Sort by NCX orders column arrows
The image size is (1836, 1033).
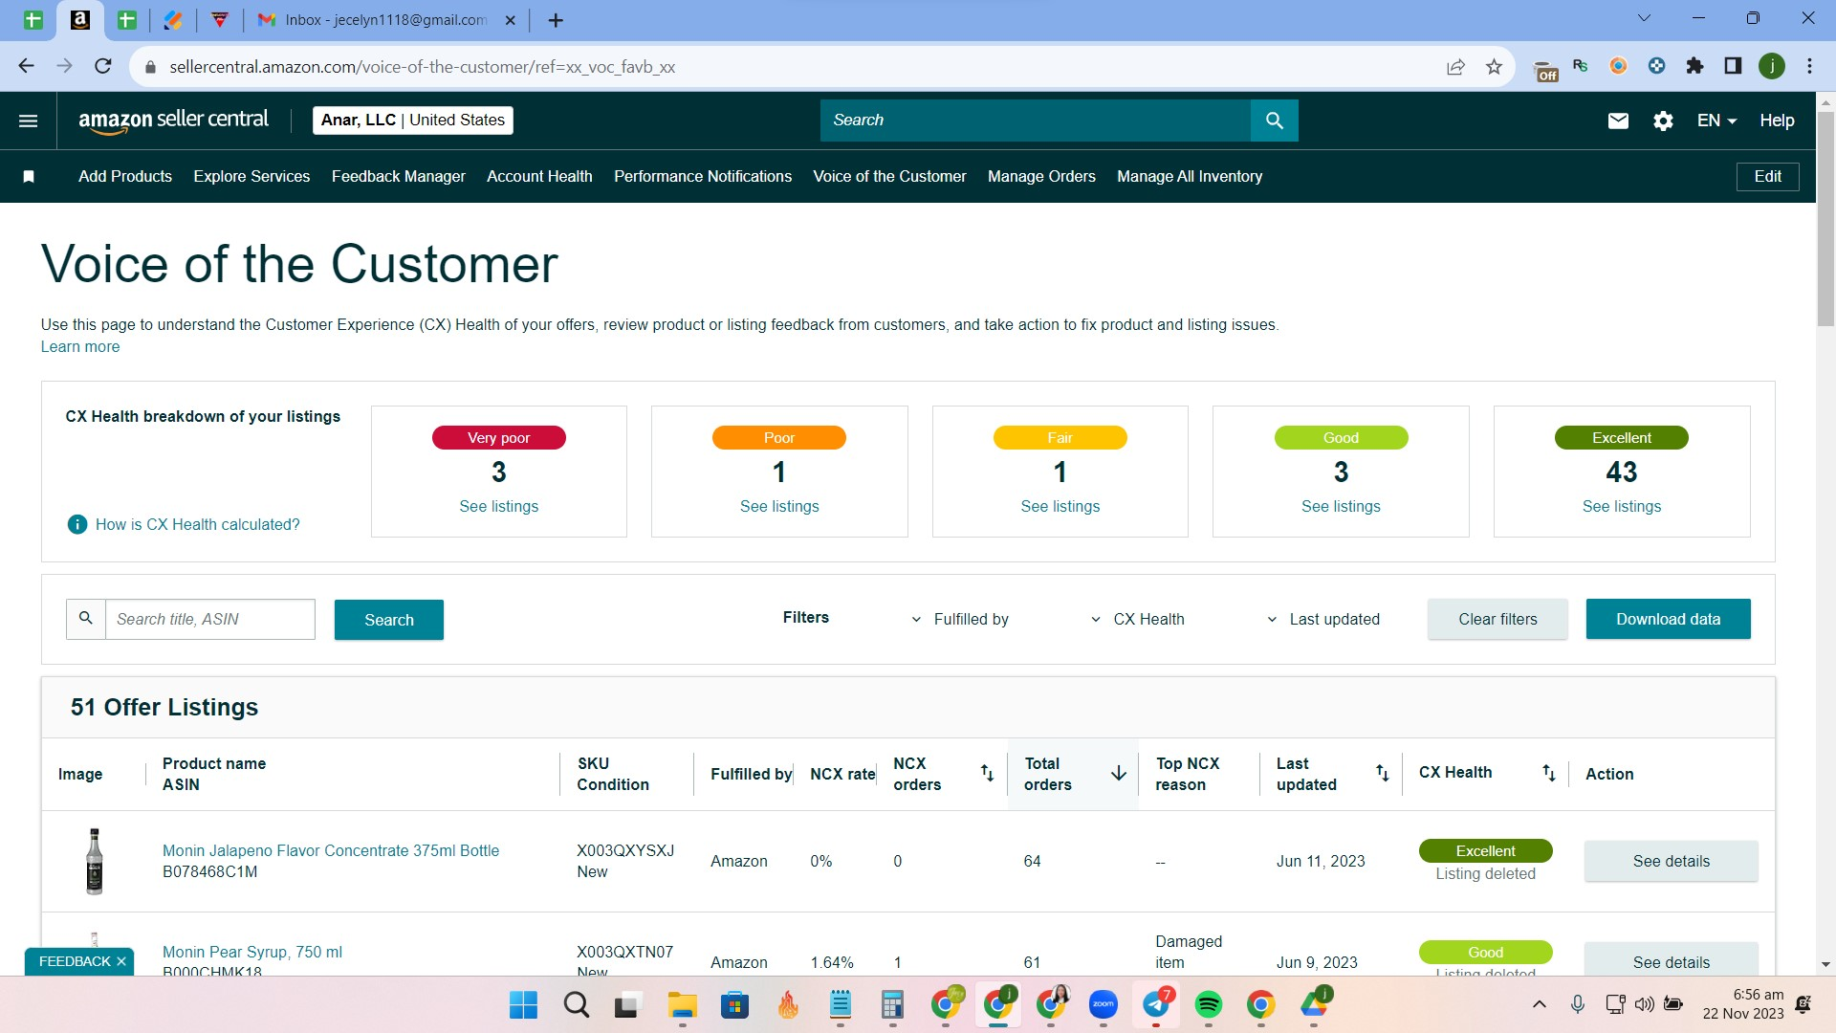coord(987,773)
